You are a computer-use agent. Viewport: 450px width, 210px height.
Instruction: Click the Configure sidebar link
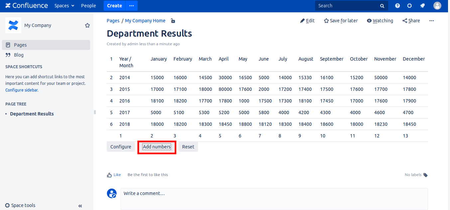click(21, 90)
